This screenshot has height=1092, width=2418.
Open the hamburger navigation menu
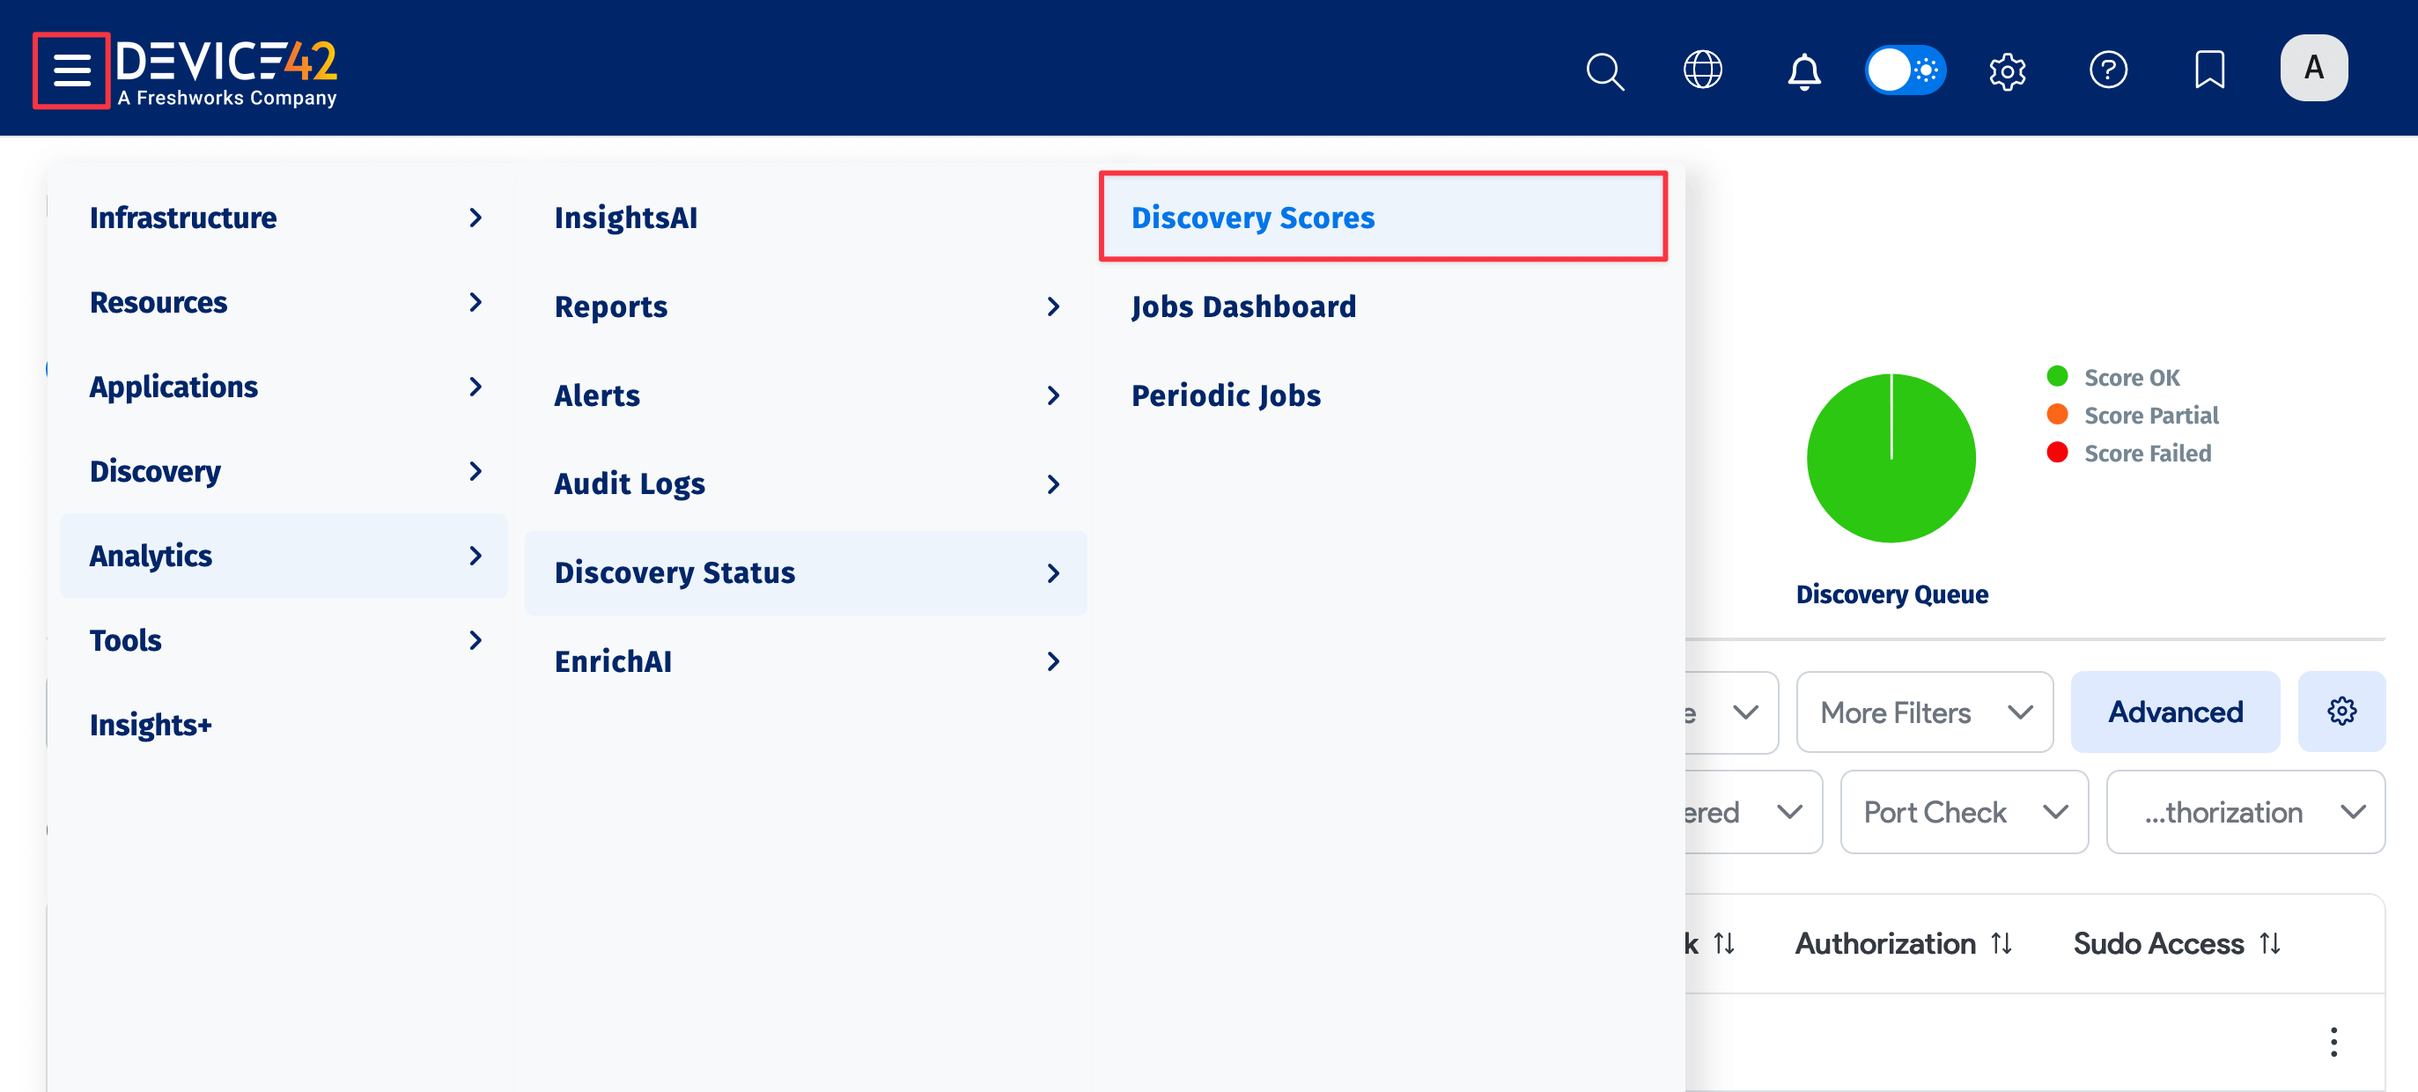coord(71,69)
